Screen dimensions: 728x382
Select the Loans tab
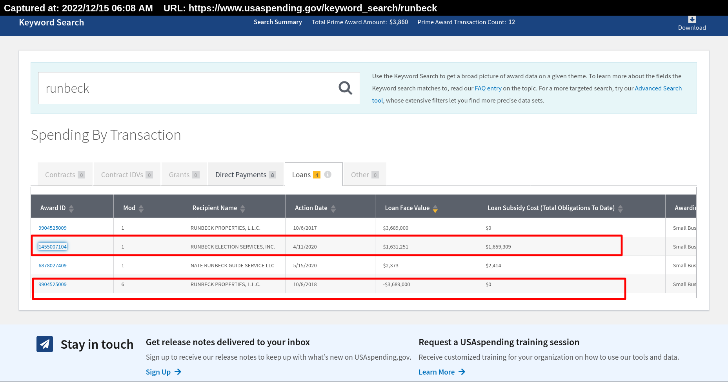[x=314, y=175]
